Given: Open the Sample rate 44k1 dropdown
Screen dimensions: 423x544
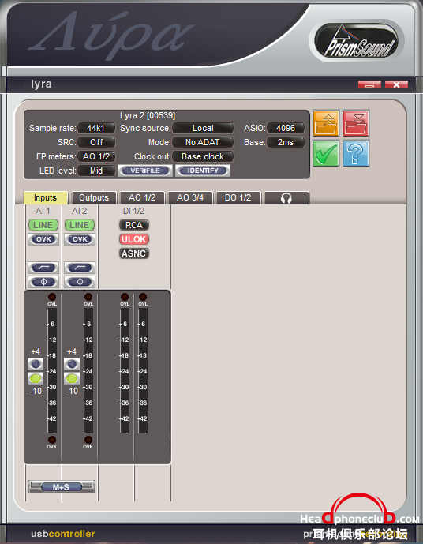Looking at the screenshot, I should [x=96, y=128].
